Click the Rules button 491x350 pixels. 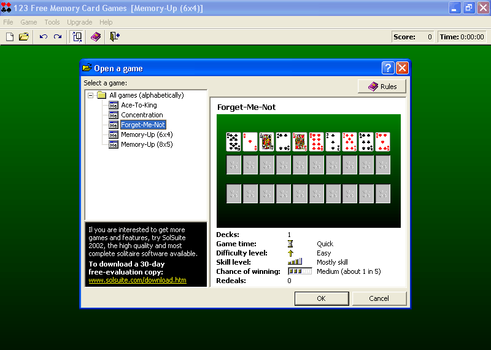coord(382,87)
